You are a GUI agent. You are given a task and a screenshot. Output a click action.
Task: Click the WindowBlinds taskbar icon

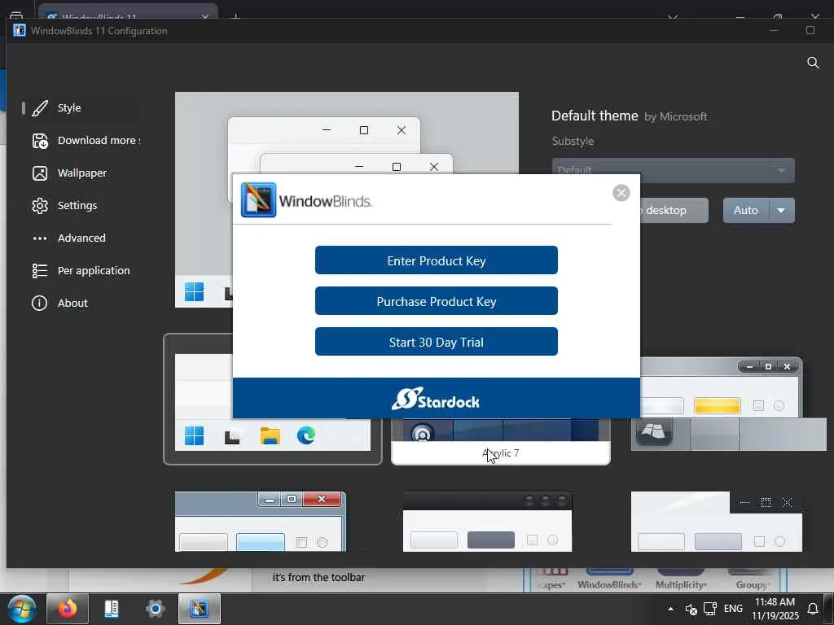[200, 609]
